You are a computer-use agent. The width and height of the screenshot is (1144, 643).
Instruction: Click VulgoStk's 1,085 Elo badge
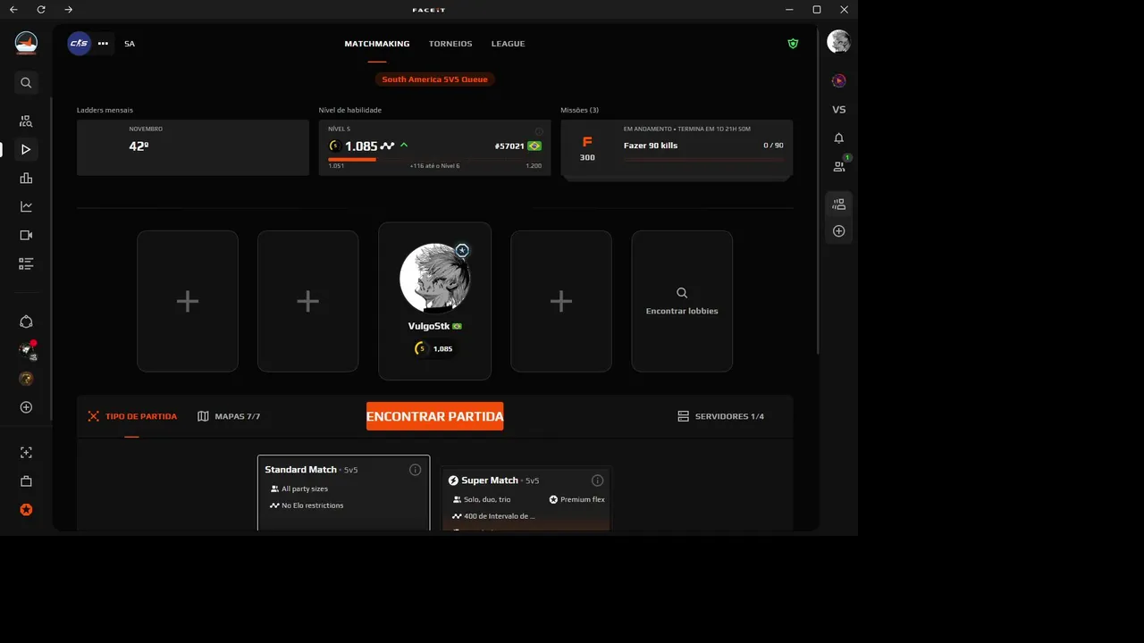click(434, 348)
